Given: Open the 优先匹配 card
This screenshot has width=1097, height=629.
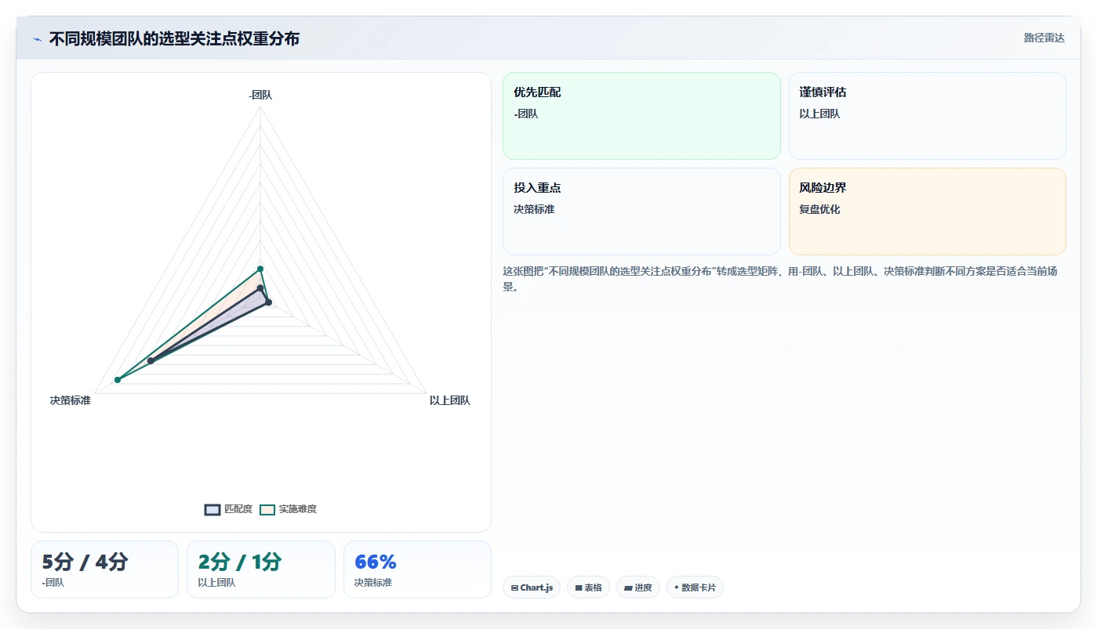Looking at the screenshot, I should click(x=641, y=116).
